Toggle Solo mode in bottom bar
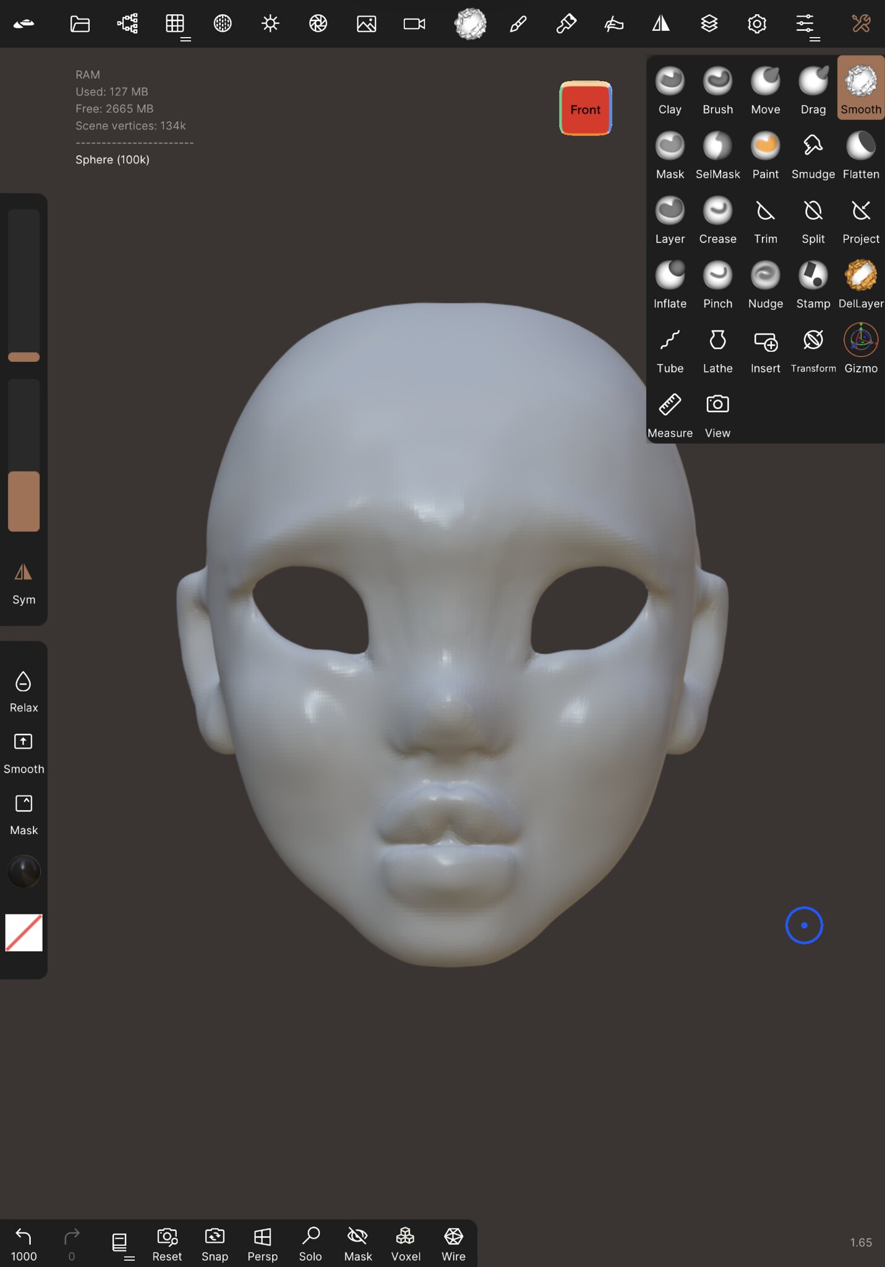 click(310, 1244)
